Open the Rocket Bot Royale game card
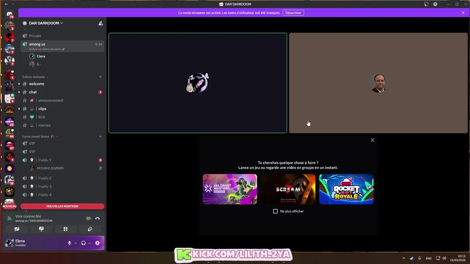 [x=346, y=189]
